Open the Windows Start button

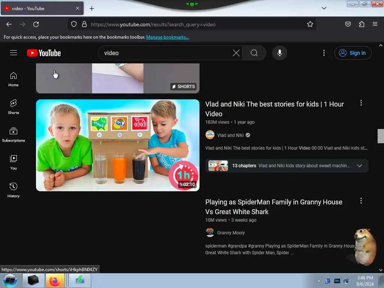coord(10,280)
